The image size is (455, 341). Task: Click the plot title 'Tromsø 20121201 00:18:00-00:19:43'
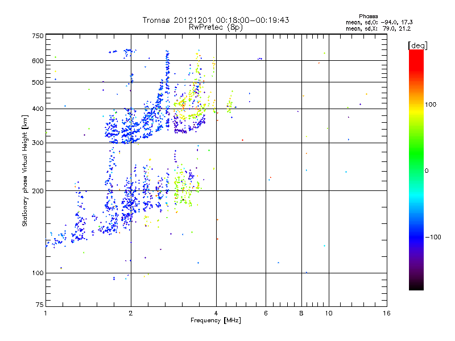tap(216, 20)
